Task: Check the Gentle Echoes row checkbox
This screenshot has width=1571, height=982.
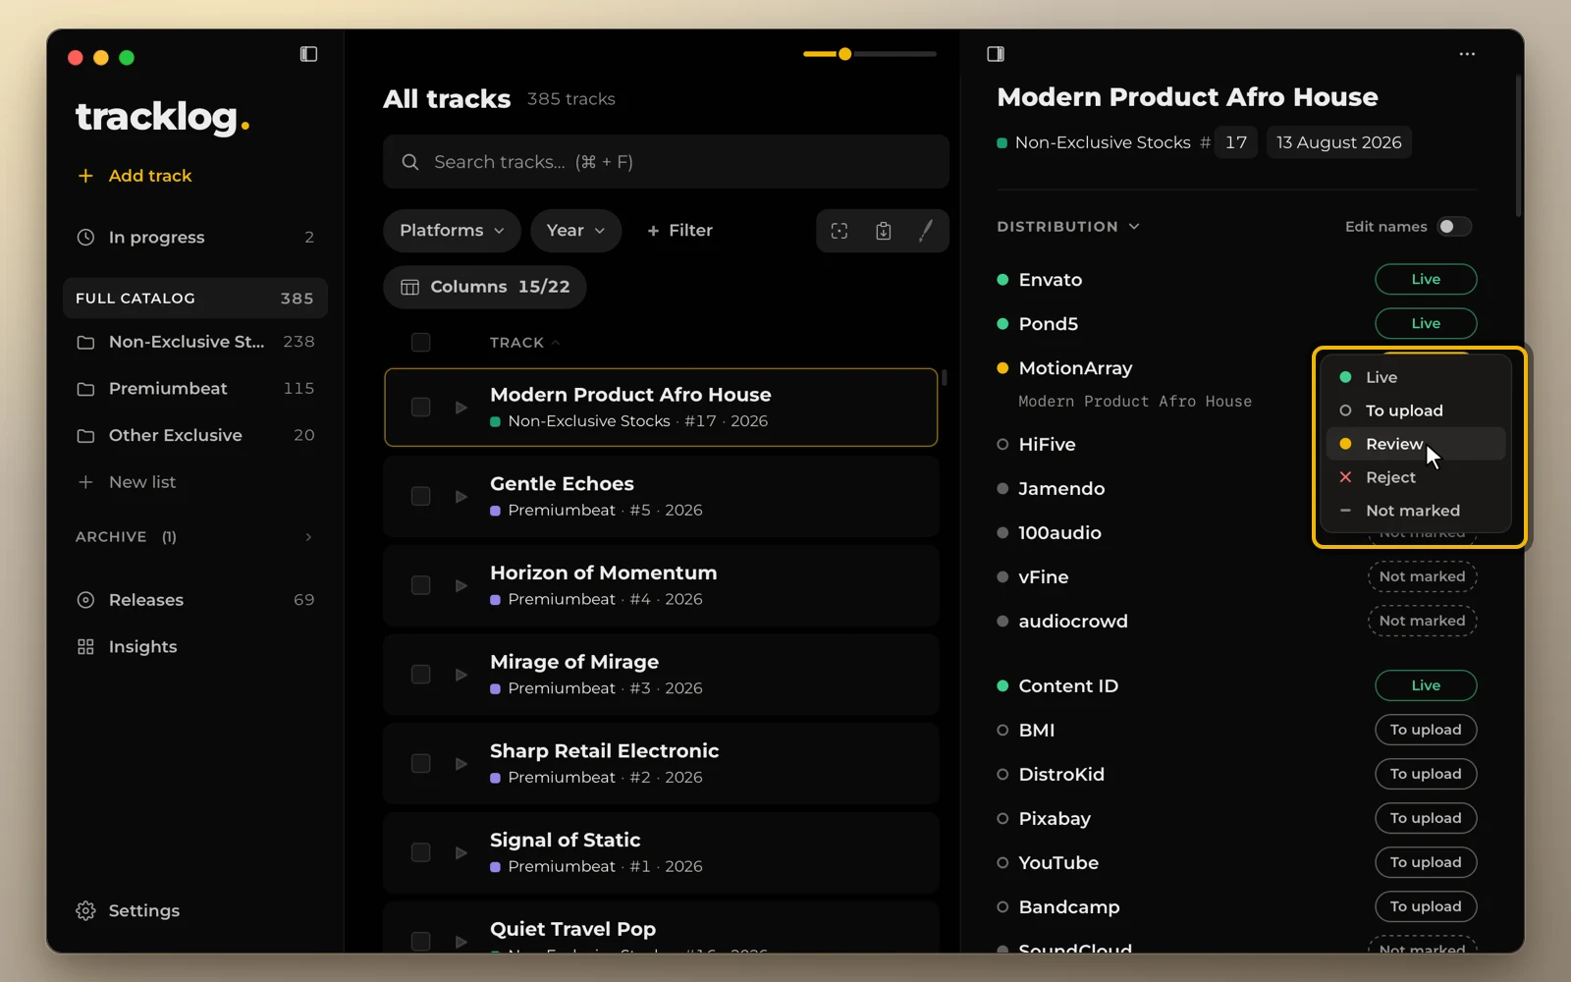Action: point(420,497)
